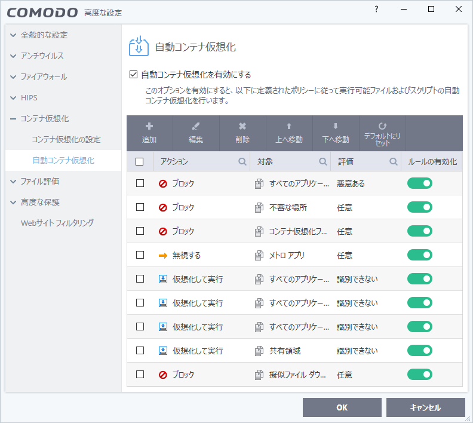
Task: Collapse the コンテナ仮想化 section
Action: (13, 119)
